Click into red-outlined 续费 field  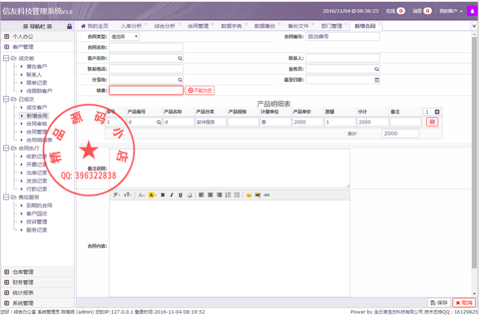point(146,91)
